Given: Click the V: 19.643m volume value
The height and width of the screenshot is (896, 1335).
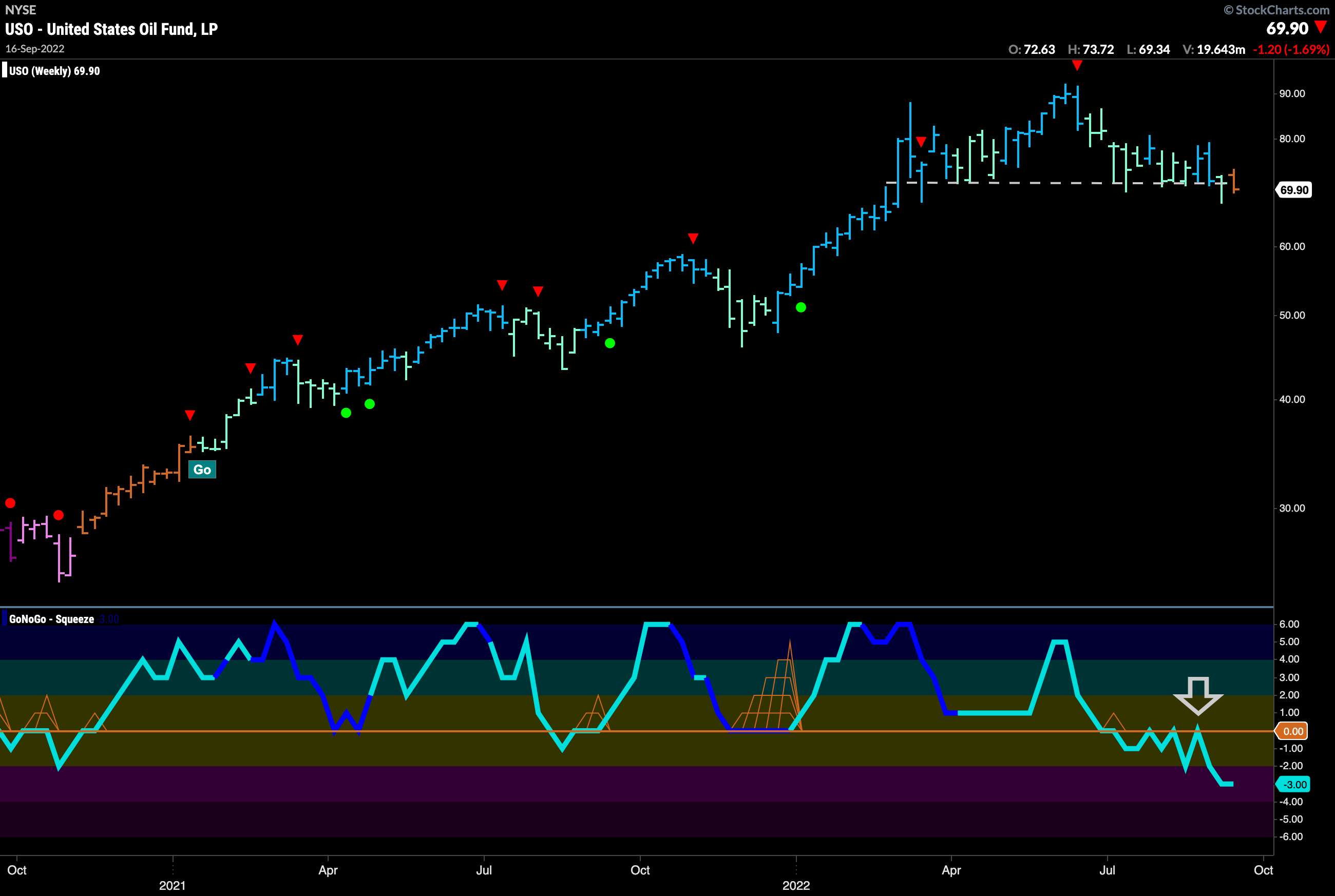Looking at the screenshot, I should [1213, 49].
